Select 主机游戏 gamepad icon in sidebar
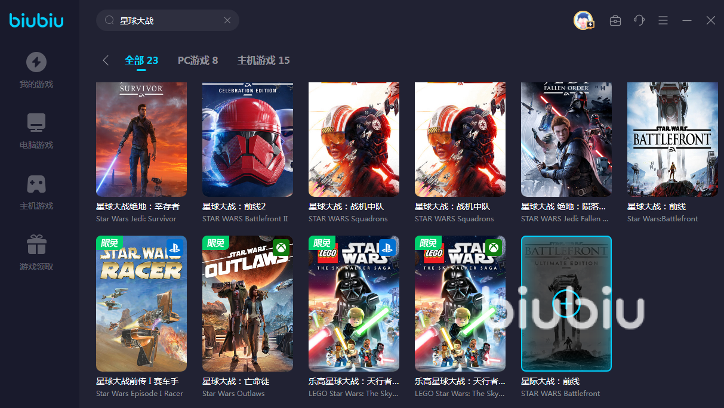 click(36, 184)
